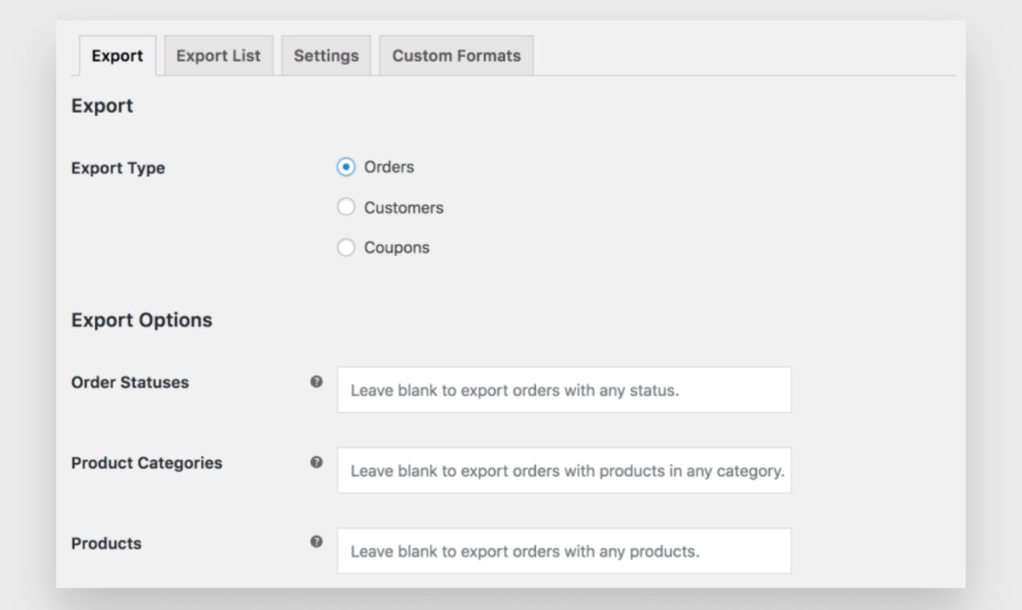Image resolution: width=1022 pixels, height=610 pixels.
Task: Open the Settings tab
Action: click(x=326, y=55)
